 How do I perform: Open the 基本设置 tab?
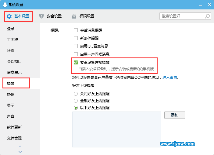coord(18,16)
